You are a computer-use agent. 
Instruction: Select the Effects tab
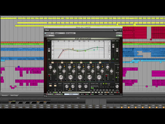point(47,30)
